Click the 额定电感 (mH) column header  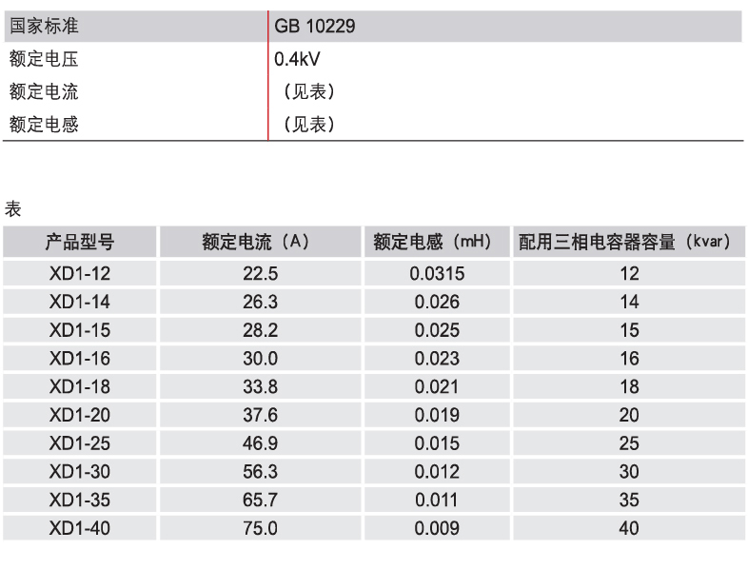(x=432, y=243)
